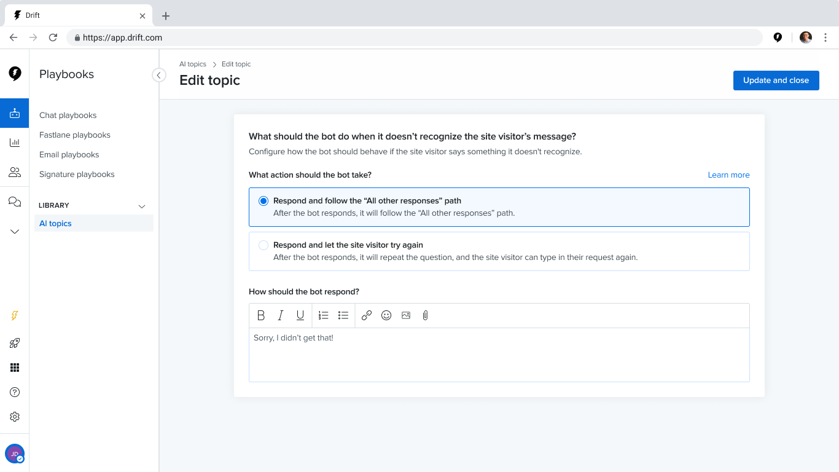This screenshot has width=839, height=472.
Task: Select AI topics in the library
Action: 94,224
